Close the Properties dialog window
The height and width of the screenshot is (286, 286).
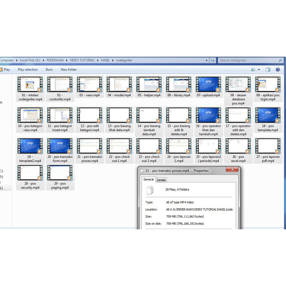(x=232, y=170)
